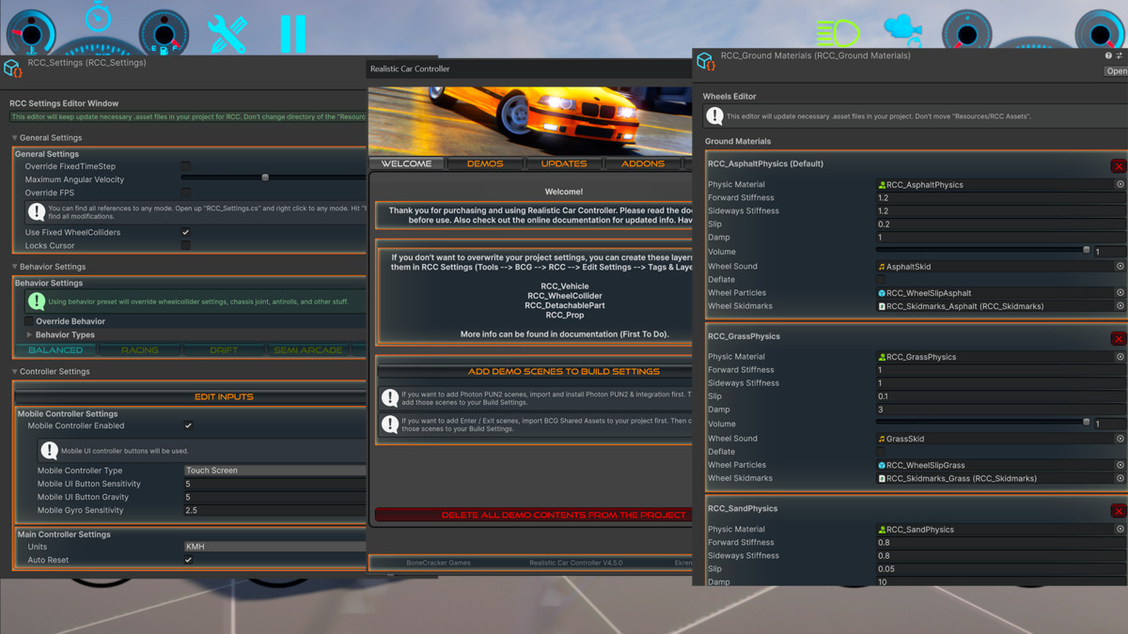Image resolution: width=1128 pixels, height=634 pixels.
Task: Remove RCC_SandPhysics with its red X
Action: point(1118,511)
